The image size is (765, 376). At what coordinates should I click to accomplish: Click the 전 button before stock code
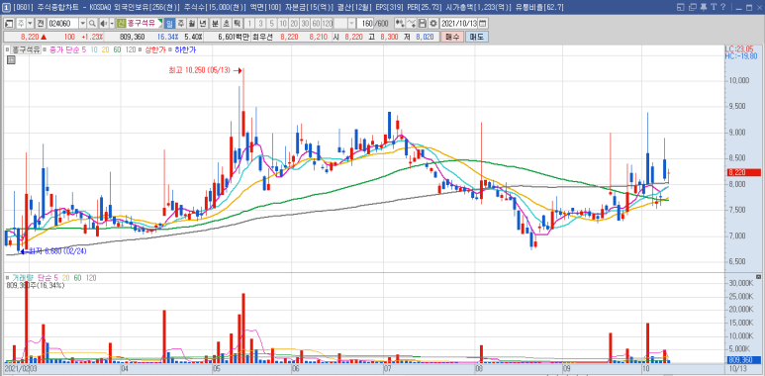pos(40,24)
